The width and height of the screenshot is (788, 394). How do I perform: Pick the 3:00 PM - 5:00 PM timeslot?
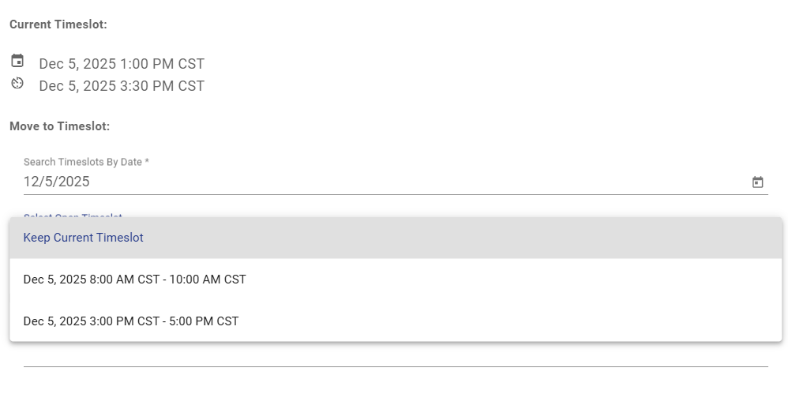point(131,321)
